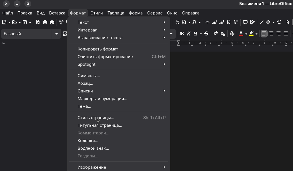Toggle italic formatting (К)

tap(188, 33)
